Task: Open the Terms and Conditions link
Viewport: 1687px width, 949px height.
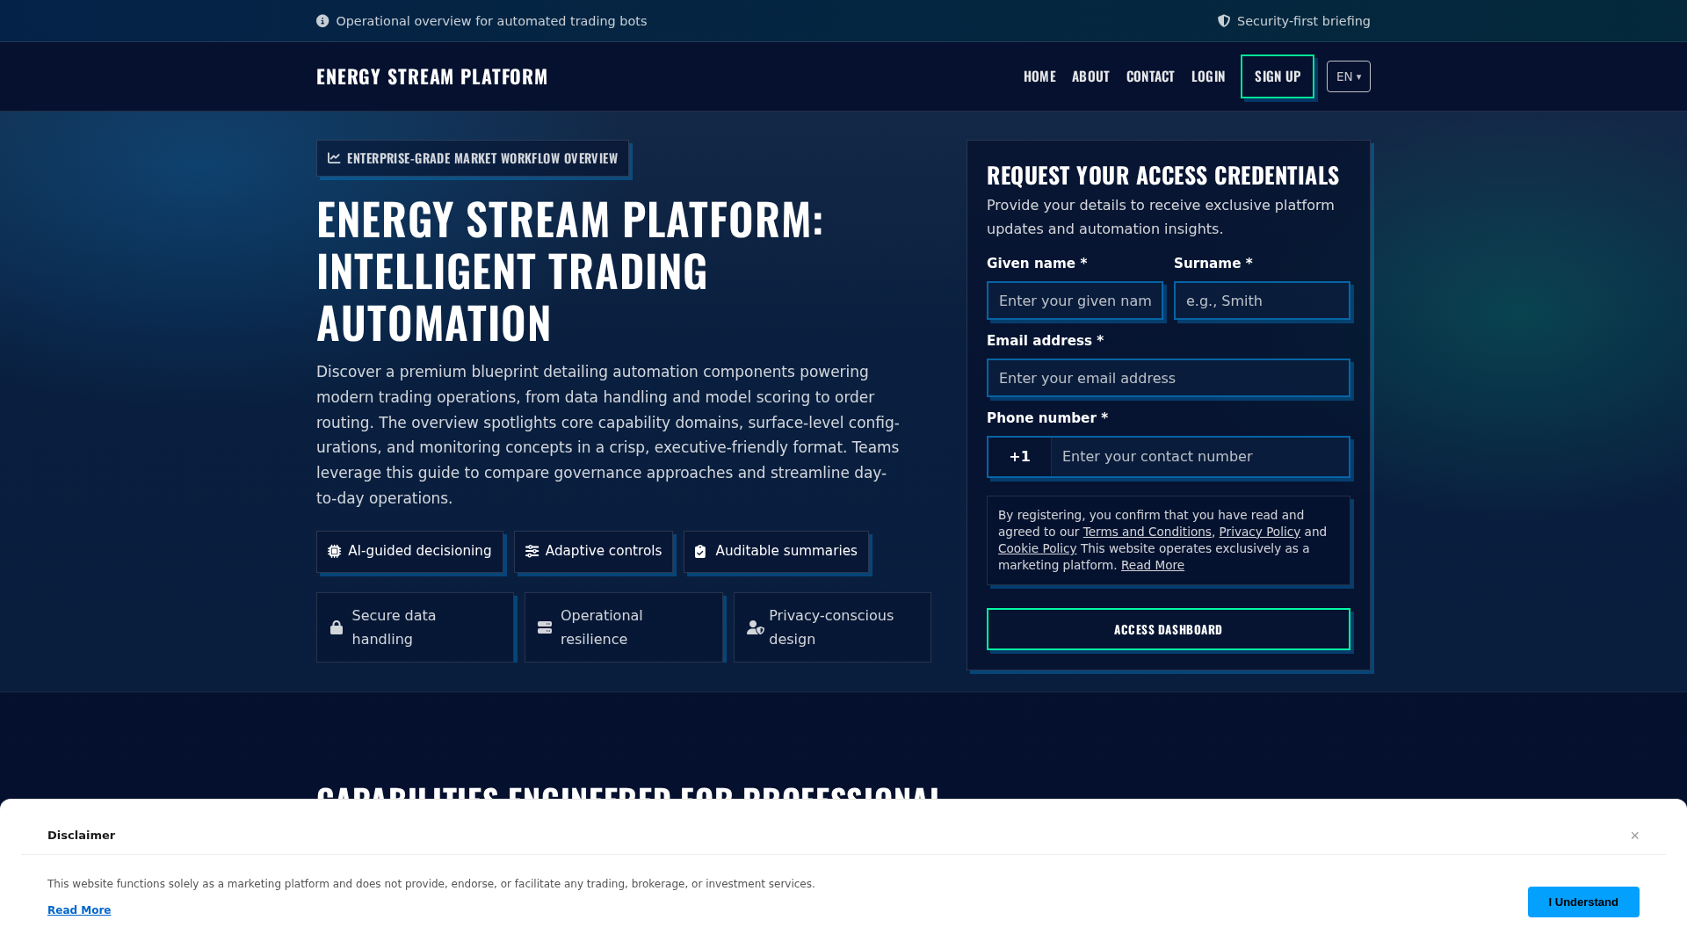Action: (1147, 532)
